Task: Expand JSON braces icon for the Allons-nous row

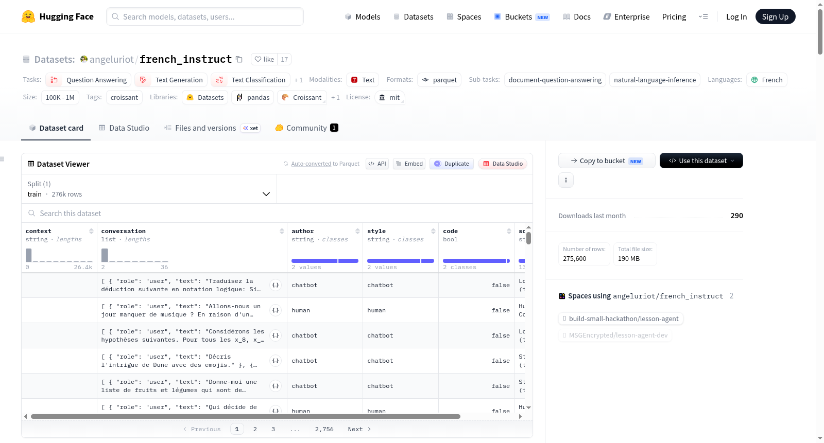Action: point(276,310)
